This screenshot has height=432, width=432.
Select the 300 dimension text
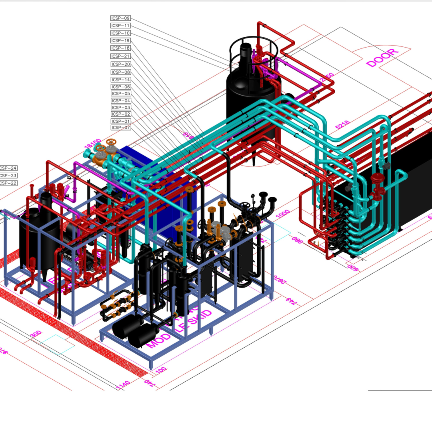36,334
